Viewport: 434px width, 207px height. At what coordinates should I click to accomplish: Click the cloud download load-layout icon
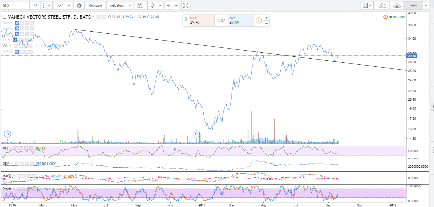click(382, 5)
